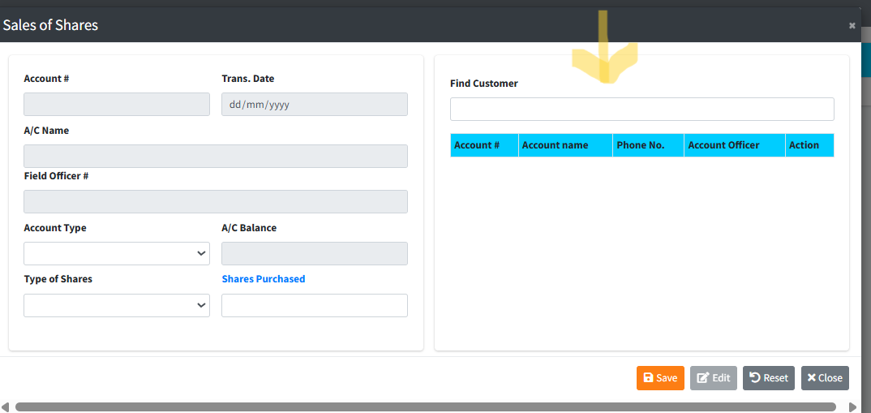This screenshot has width=871, height=413.
Task: Select the Trans. Date field
Action: coord(314,105)
